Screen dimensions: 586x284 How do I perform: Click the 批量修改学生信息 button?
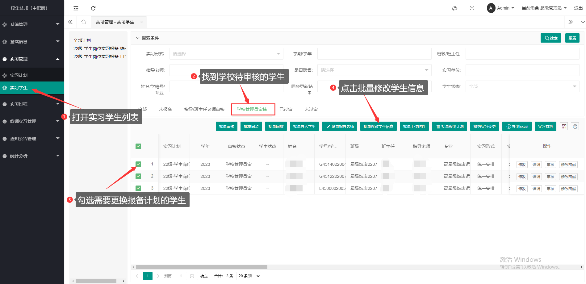click(378, 127)
